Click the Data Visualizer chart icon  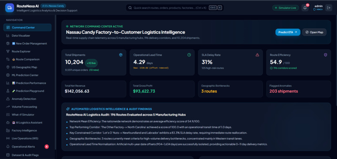pyautogui.click(x=8, y=35)
